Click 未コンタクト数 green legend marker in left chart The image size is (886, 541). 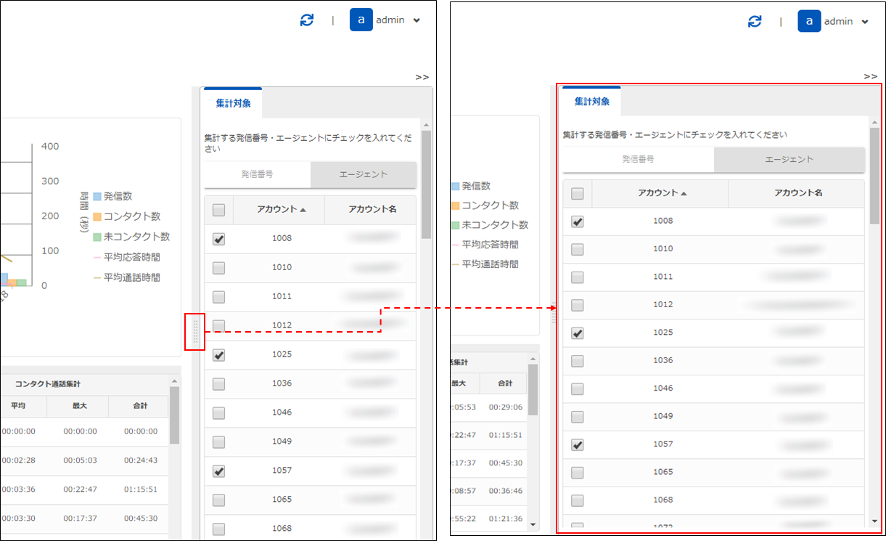(x=97, y=237)
